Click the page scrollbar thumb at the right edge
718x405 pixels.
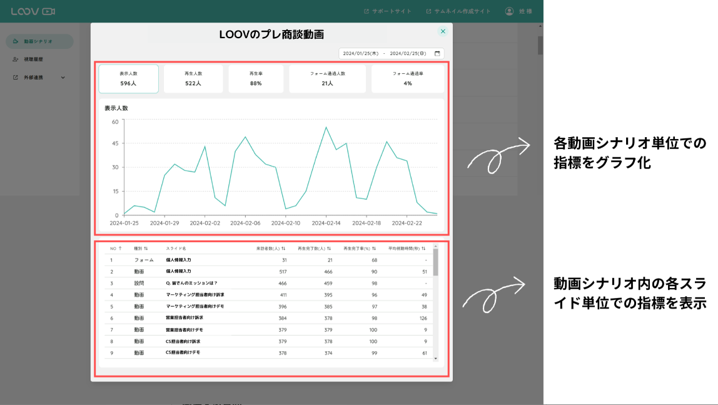[540, 45]
